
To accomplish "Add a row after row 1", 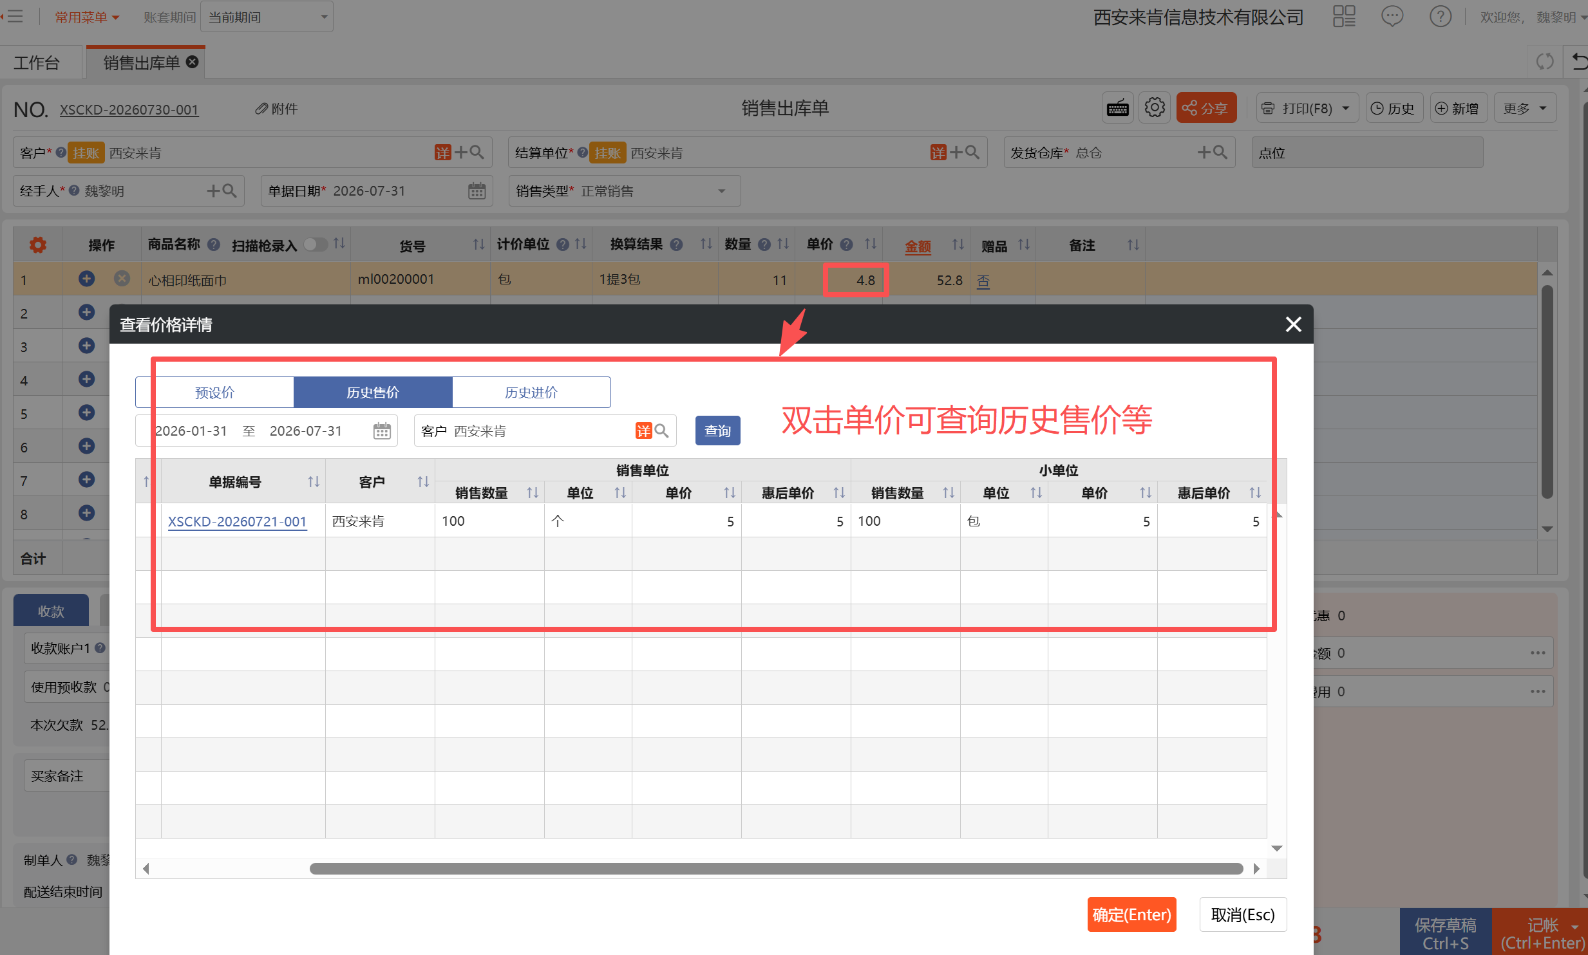I will 86,279.
